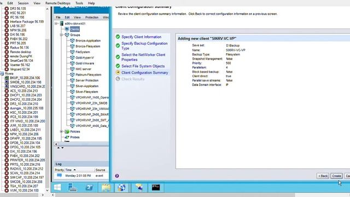Click the Back button in wizard
This screenshot has height=197, width=350.
click(x=323, y=176)
